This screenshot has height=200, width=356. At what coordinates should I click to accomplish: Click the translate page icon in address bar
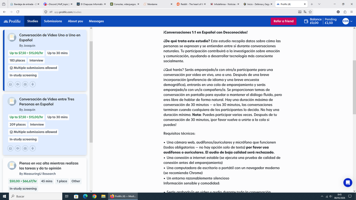305,12
